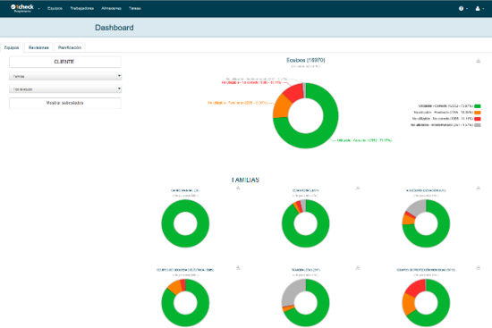Screen dimensions: 492x328
Task: Export the ACCESORIO ELEVACIÓN family chart
Action: pos(478,189)
